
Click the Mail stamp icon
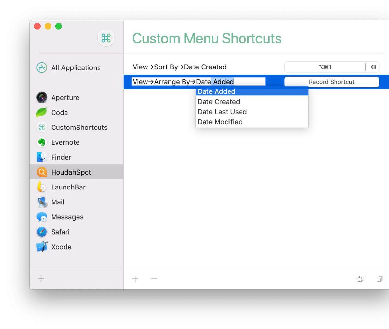(42, 202)
